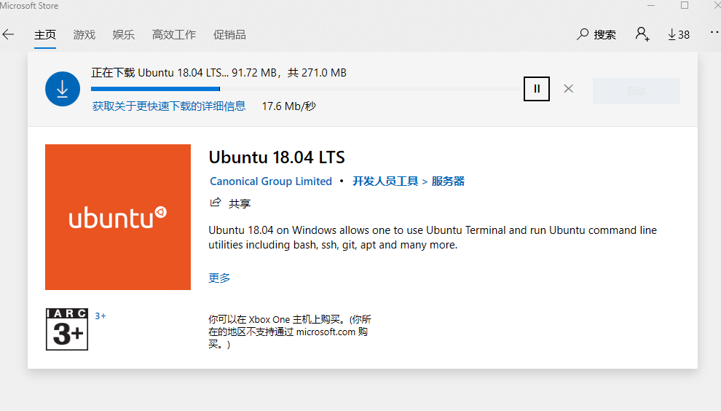Pause the Ubuntu download

tap(537, 88)
